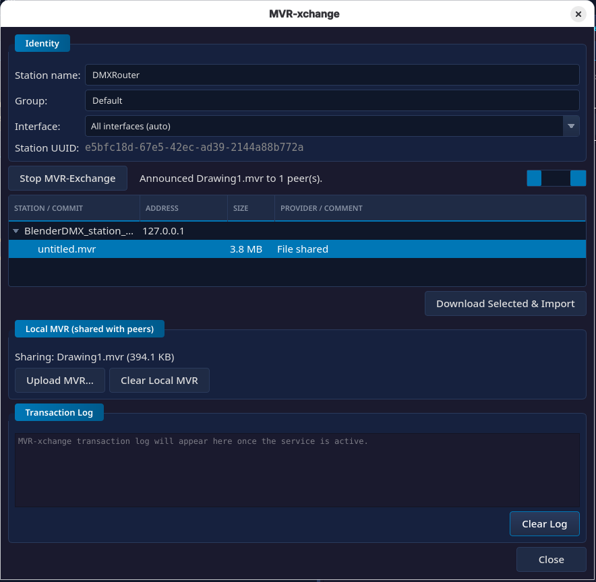The width and height of the screenshot is (596, 582).
Task: Click the Upload MVR... button
Action: [x=60, y=381]
